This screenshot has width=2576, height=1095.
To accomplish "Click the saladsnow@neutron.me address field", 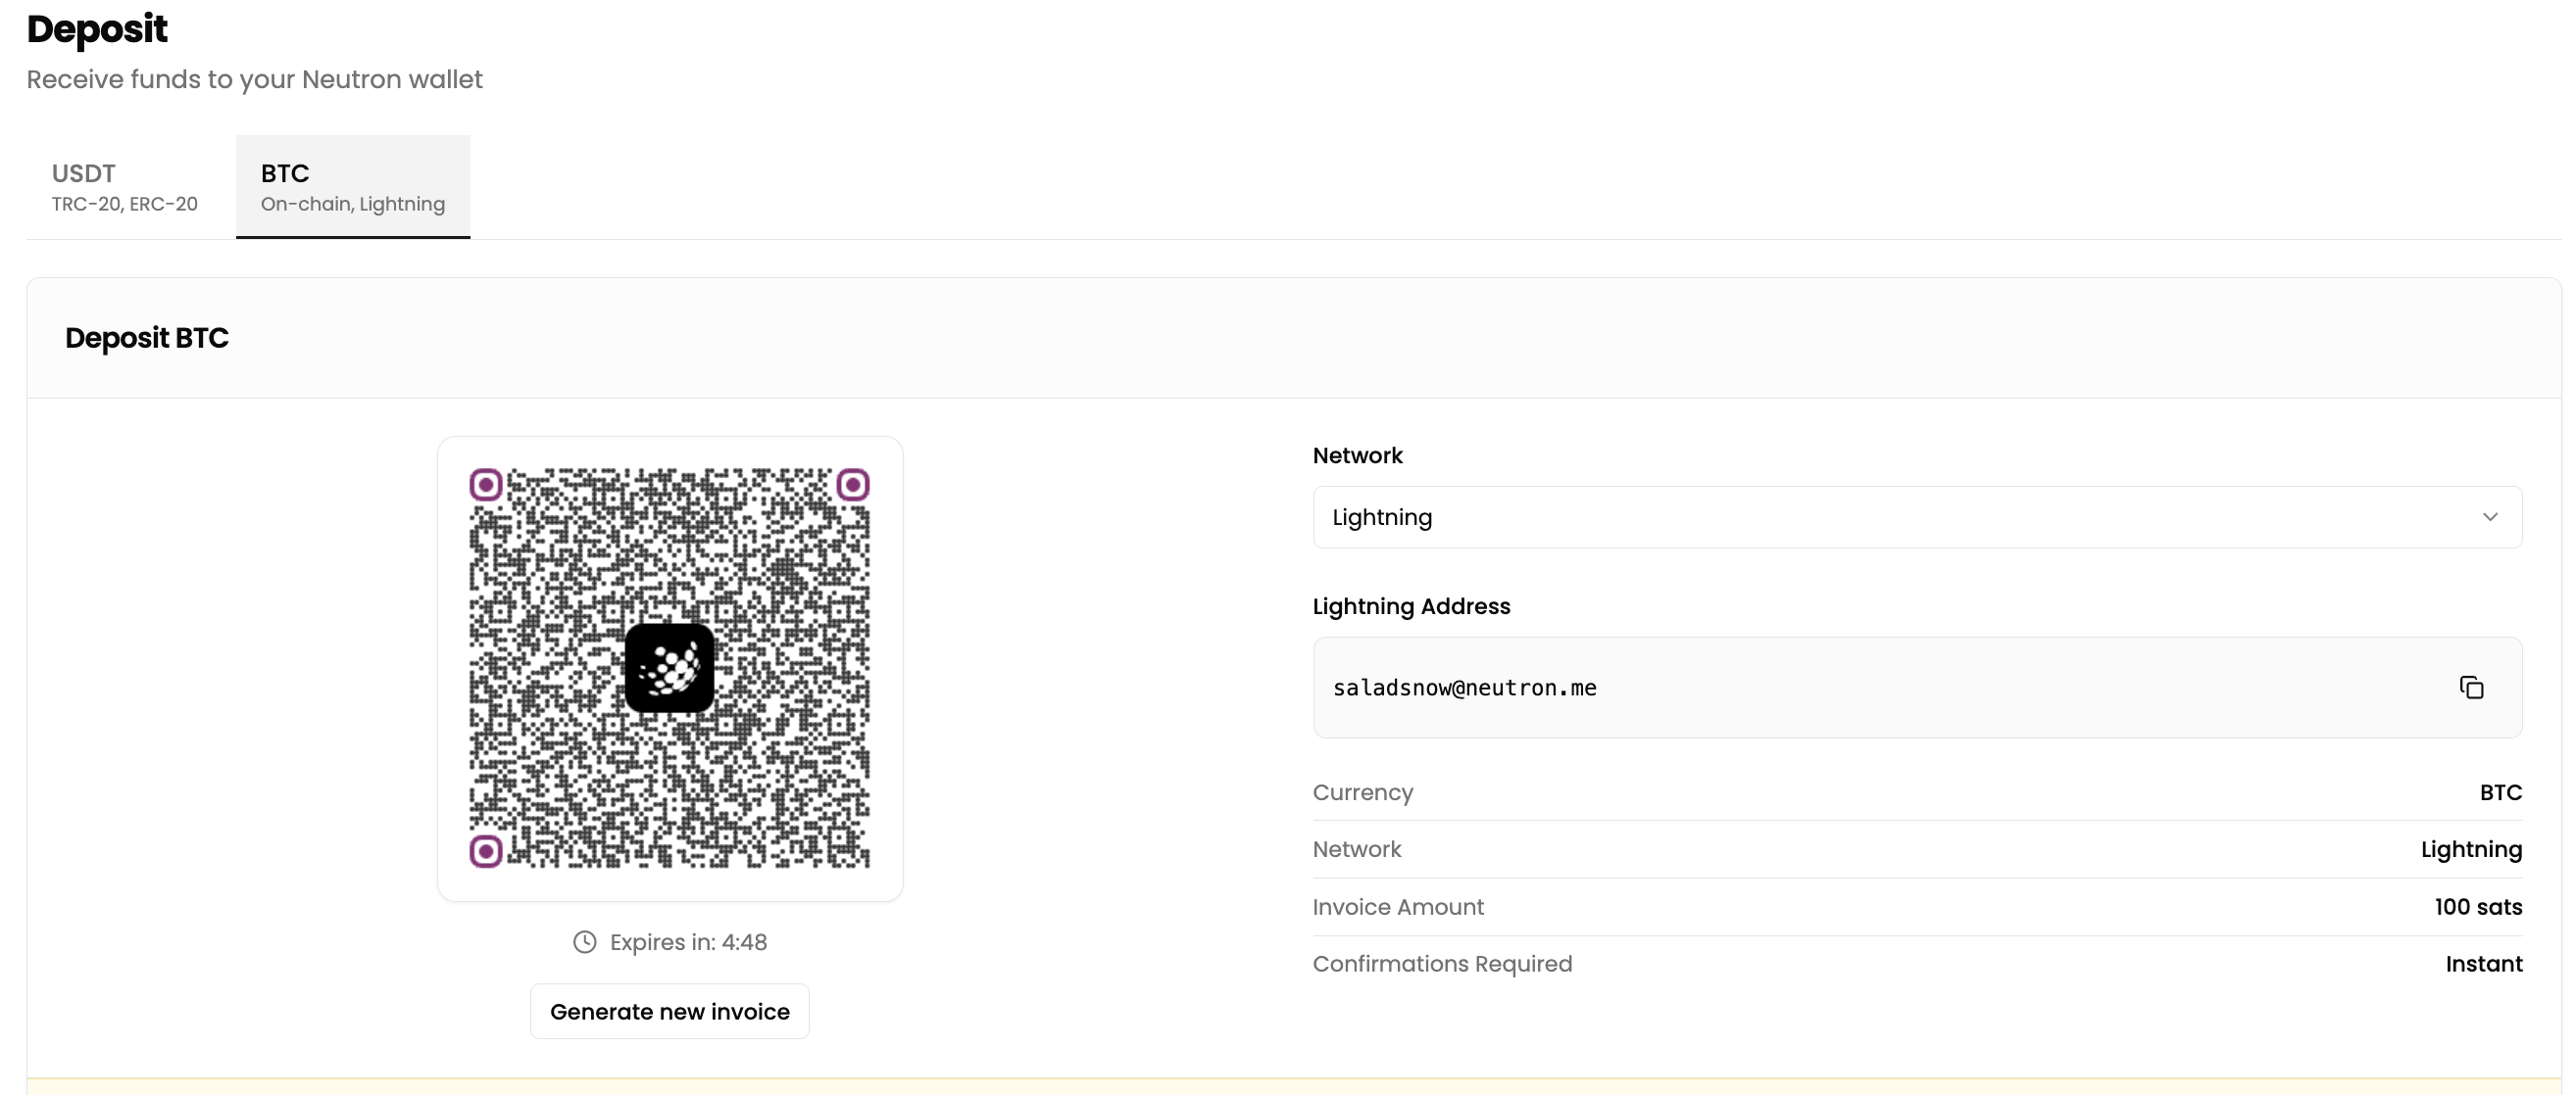I will 1464,689.
